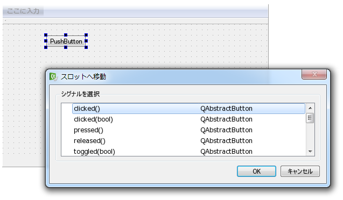Click the bottom-right selection handle of PushButton
The image size is (343, 200).
[x=86, y=47]
